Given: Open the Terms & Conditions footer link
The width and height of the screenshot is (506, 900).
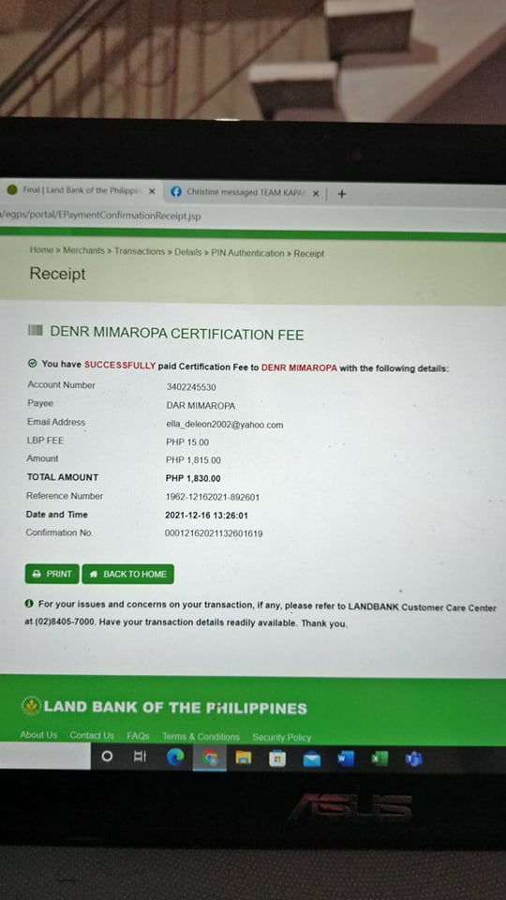Looking at the screenshot, I should [x=201, y=737].
